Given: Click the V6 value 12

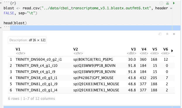Looking at the screenshot, I should pos(166,60).
